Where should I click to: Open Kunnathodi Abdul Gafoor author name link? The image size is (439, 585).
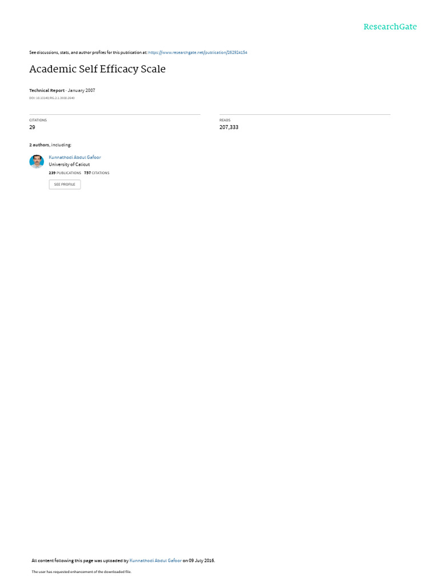click(x=75, y=158)
